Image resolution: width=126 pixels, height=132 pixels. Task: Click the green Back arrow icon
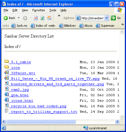6,18
